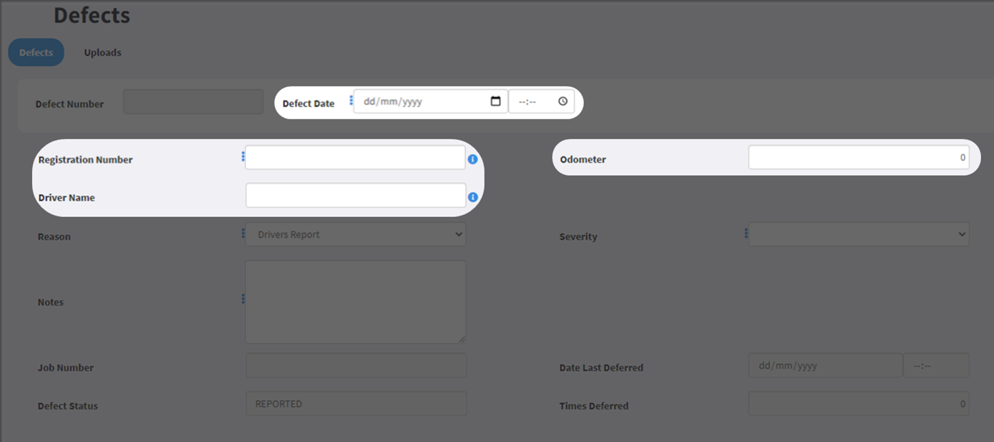Click the Date Last Deferred time field

click(x=937, y=366)
